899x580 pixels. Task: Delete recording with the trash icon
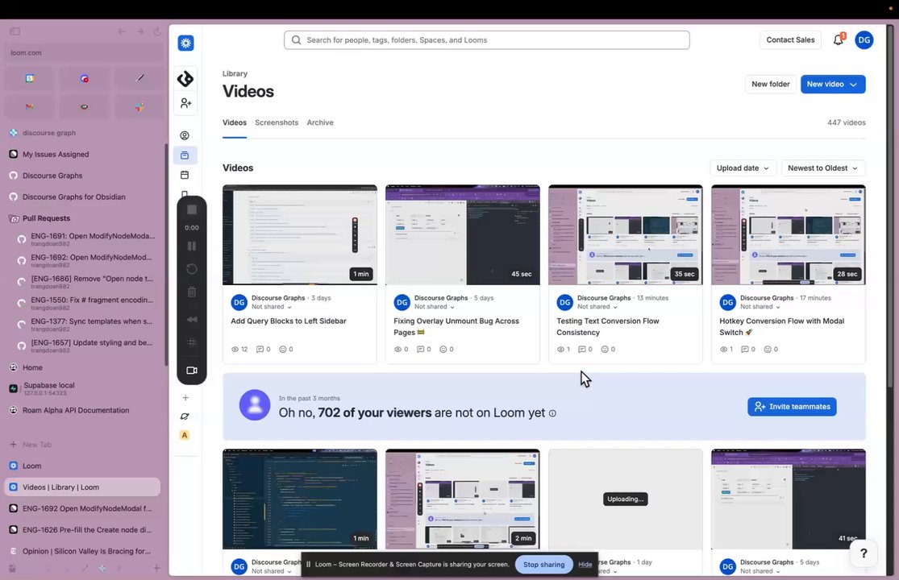tap(192, 292)
